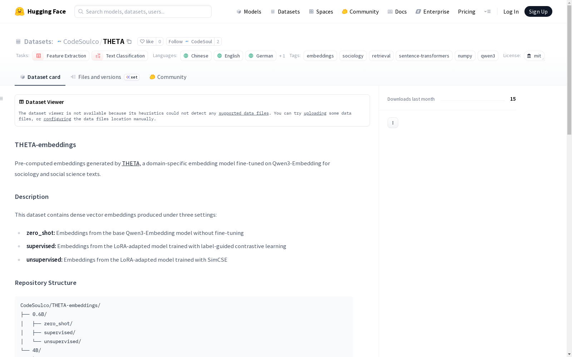Click the heart like button
This screenshot has height=357, width=572.
[x=147, y=41]
